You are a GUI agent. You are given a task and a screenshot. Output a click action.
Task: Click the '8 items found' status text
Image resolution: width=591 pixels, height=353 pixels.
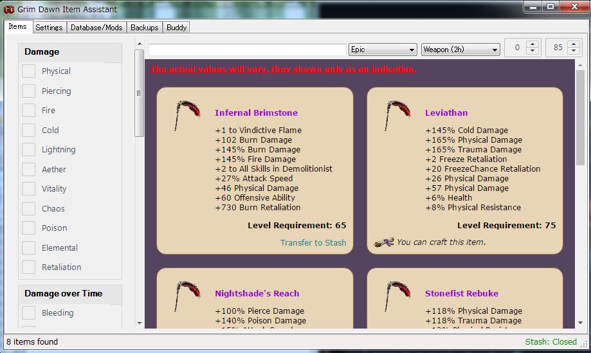click(32, 341)
